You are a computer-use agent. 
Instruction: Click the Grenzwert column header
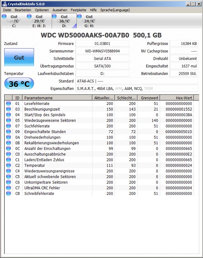[149, 98]
